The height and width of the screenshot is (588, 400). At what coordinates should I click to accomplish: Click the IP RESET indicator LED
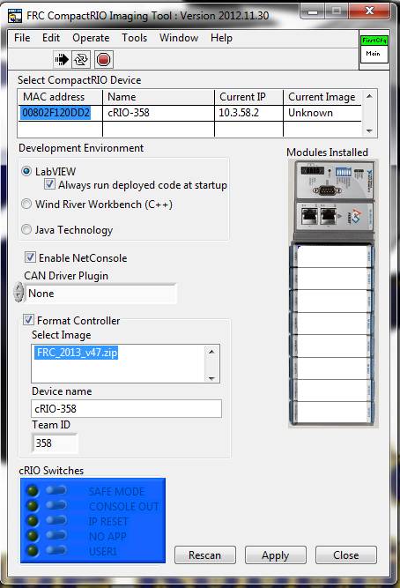point(32,520)
